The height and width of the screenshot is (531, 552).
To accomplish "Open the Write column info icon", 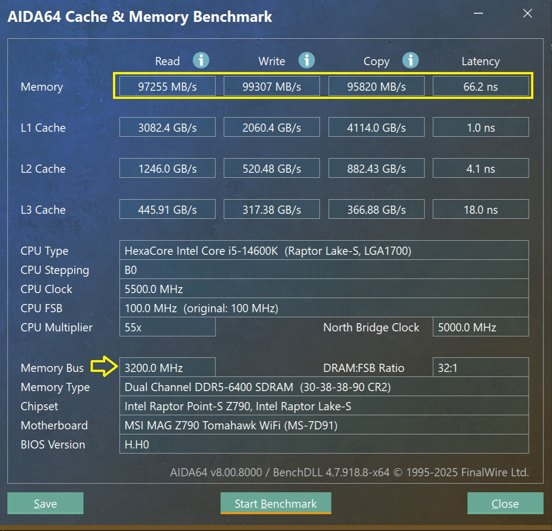I will tap(307, 60).
